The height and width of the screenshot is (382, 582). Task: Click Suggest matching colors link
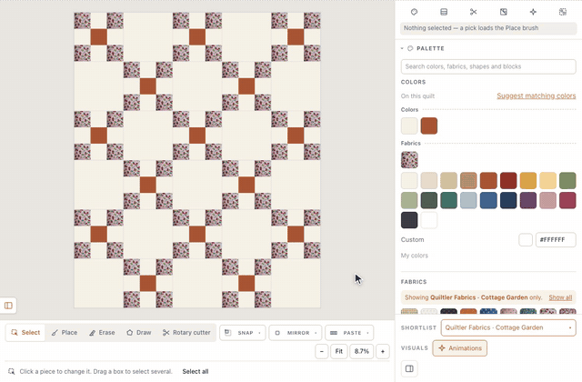pos(537,95)
